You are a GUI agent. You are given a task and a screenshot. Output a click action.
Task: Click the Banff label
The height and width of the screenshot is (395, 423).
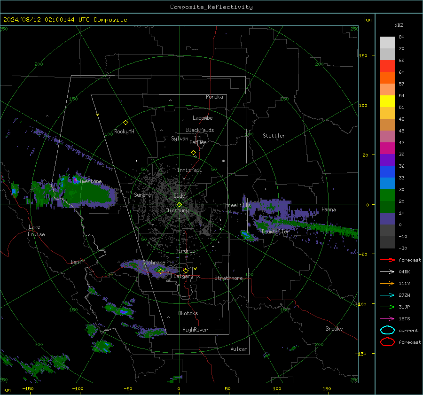tap(78, 262)
